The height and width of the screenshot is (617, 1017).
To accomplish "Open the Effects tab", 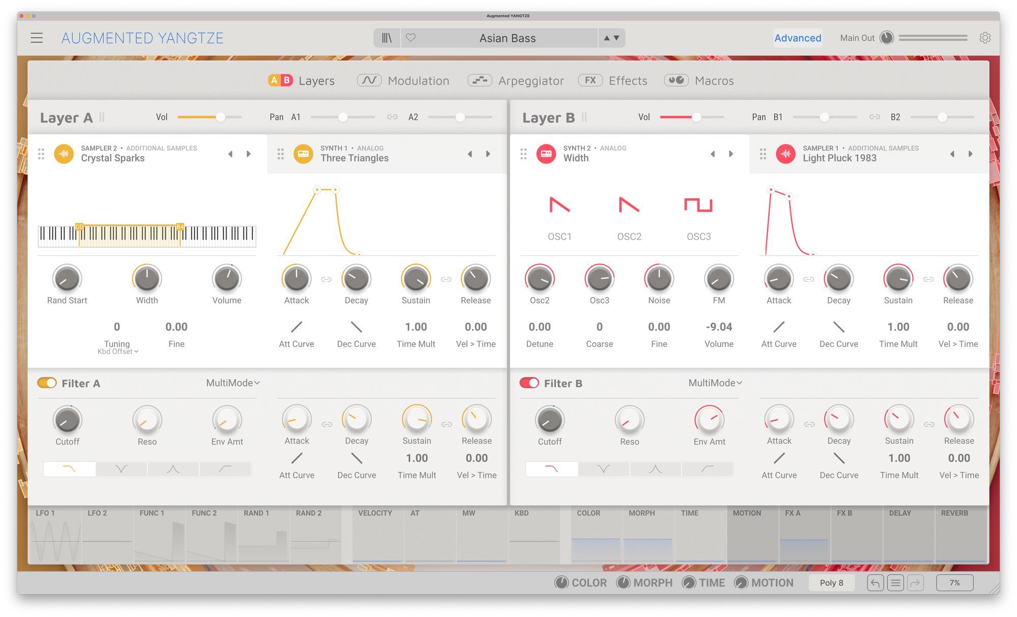I will [x=613, y=80].
